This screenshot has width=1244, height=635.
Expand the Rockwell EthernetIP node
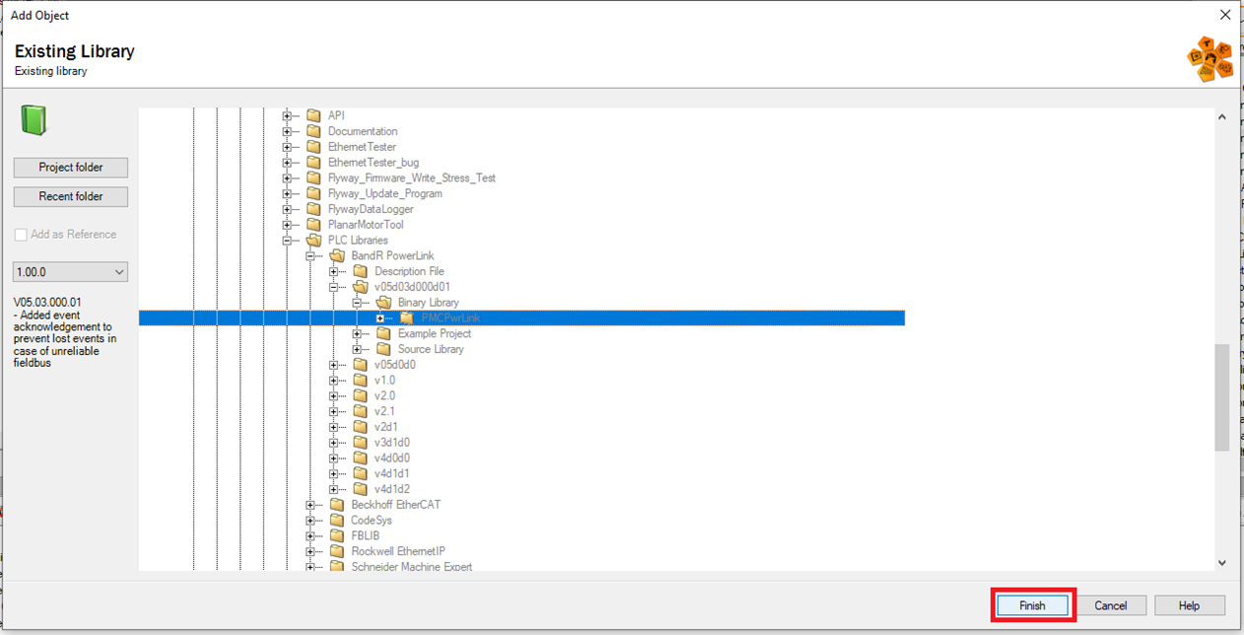pyautogui.click(x=311, y=551)
